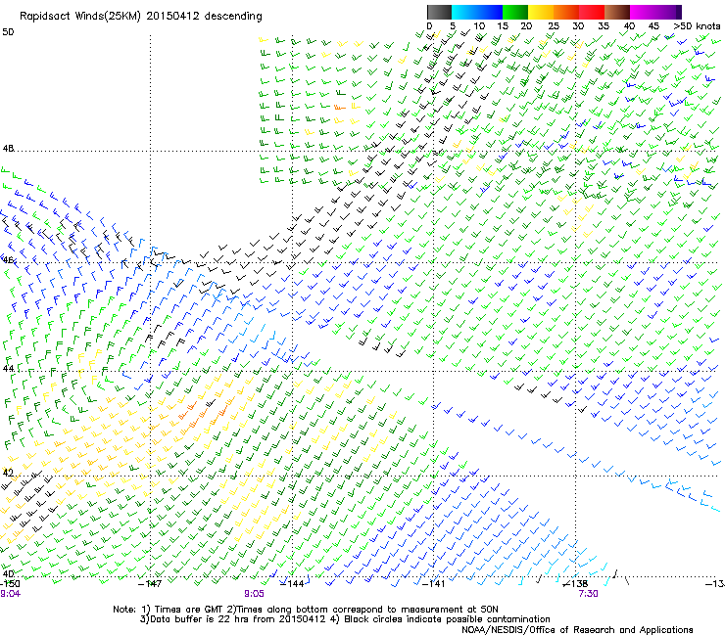725x636 pixels.
Task: Click the '45' legend scale label
Action: [x=653, y=26]
